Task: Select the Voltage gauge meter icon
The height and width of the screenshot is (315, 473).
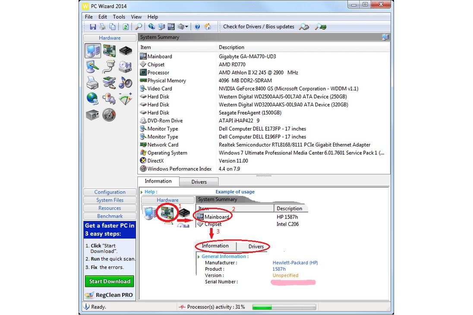Action: 126,99
